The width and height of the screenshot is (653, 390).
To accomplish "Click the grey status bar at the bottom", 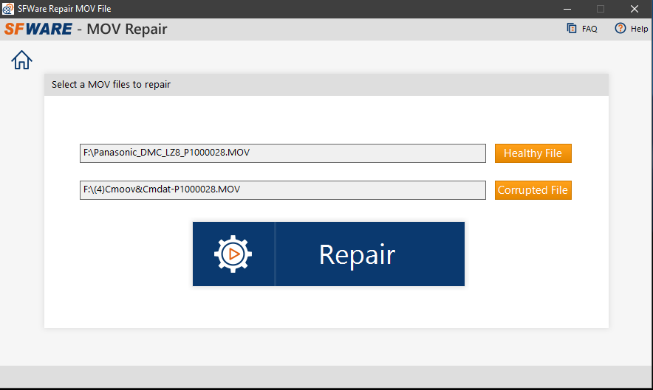I will click(326, 376).
